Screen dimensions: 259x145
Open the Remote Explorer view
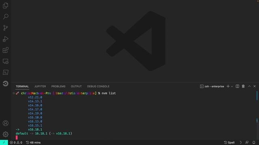point(5,61)
